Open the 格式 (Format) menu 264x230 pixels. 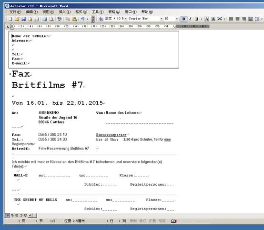pyautogui.click(x=81, y=12)
